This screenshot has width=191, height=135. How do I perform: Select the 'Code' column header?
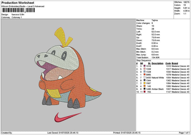(x=168, y=63)
